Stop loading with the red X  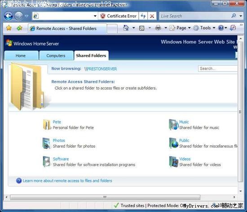click(152, 16)
